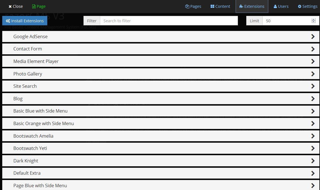Screen dimensions: 320x190
Task: Expand the Google AdSense chevron
Action: (x=313, y=36)
